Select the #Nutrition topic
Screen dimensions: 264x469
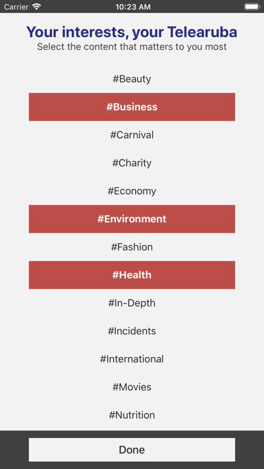pos(132,415)
